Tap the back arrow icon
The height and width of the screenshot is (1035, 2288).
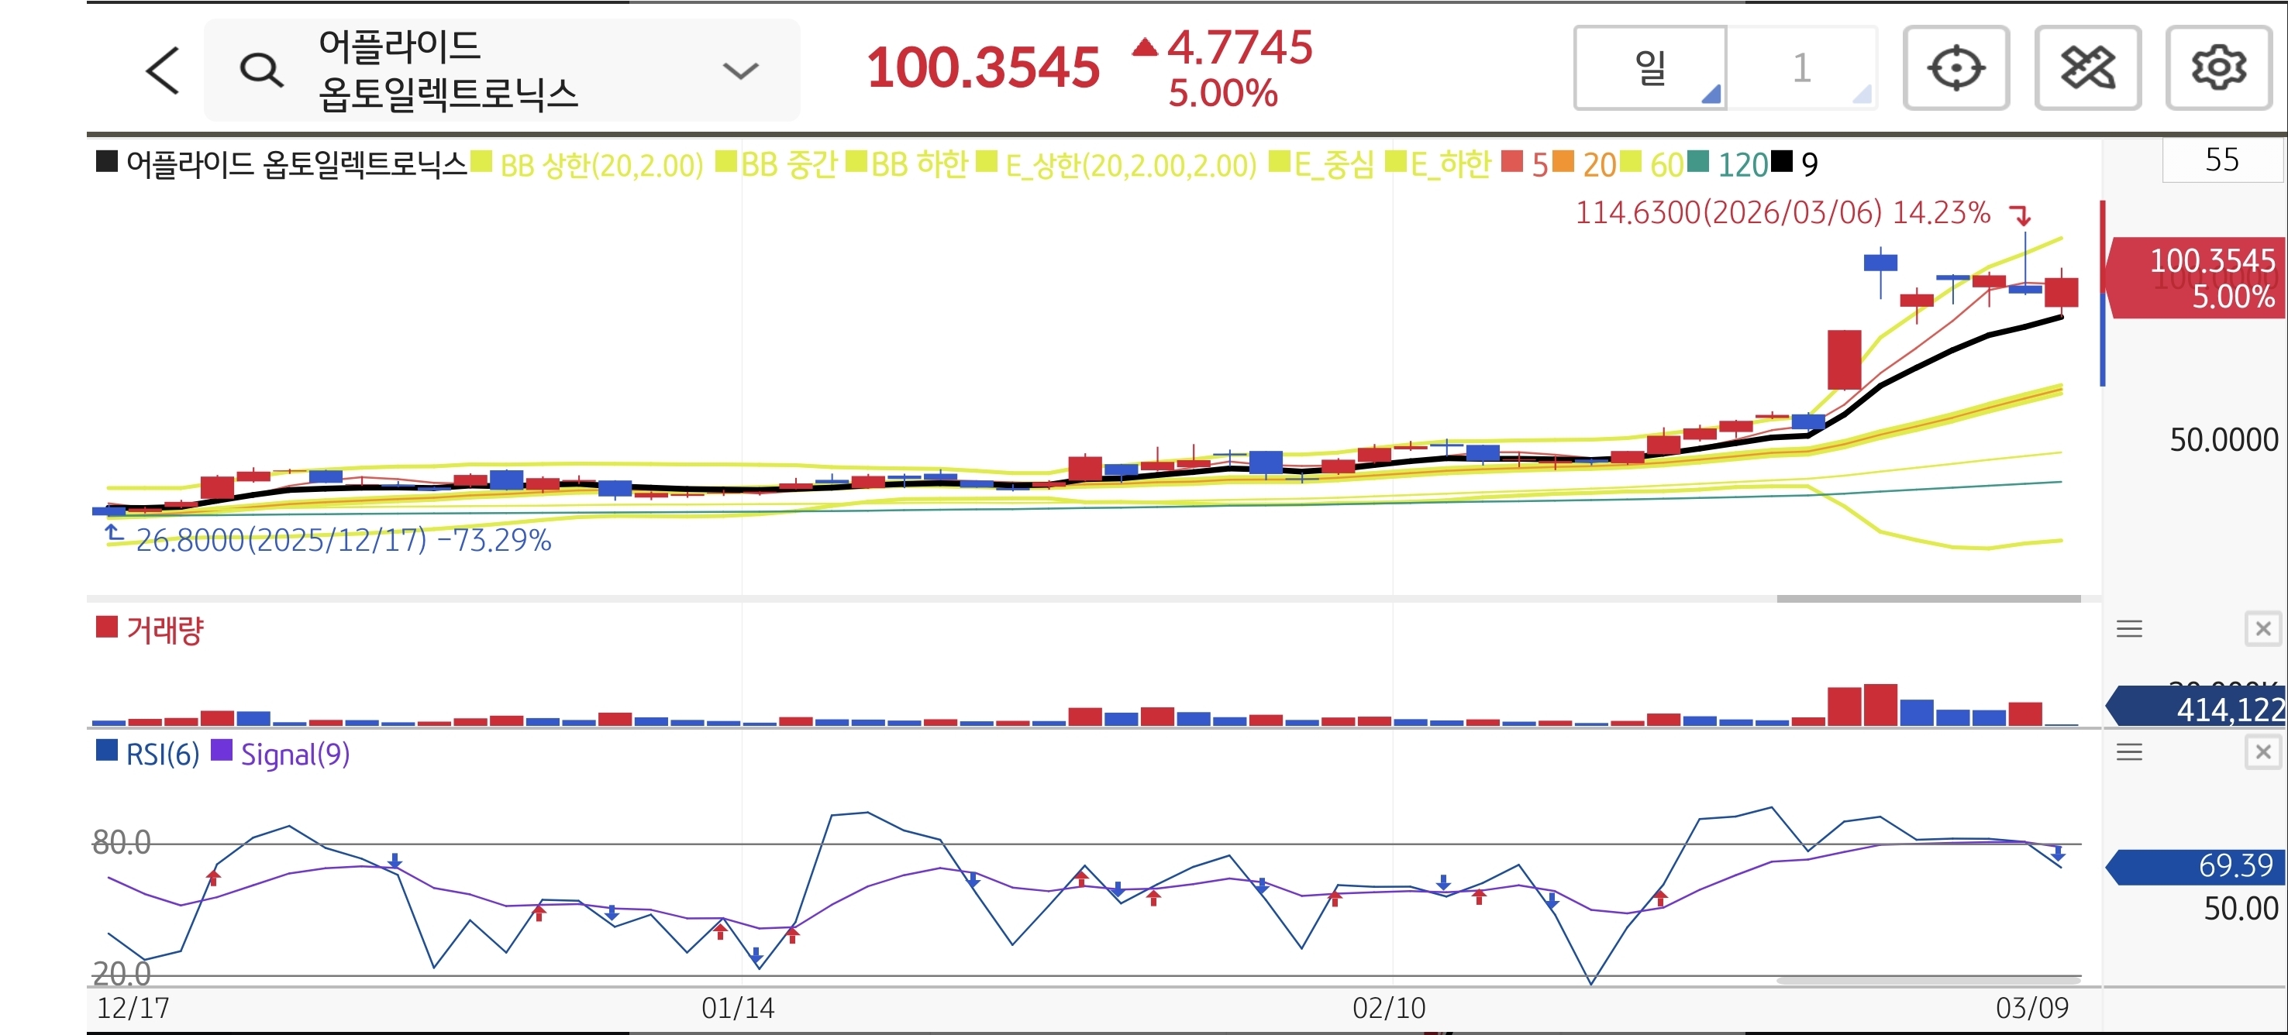[163, 70]
